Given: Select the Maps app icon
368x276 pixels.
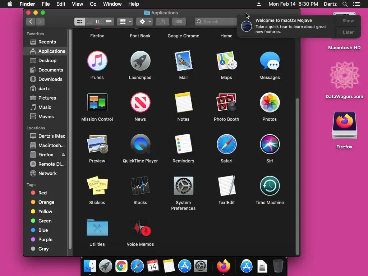Looking at the screenshot, I should (x=226, y=61).
